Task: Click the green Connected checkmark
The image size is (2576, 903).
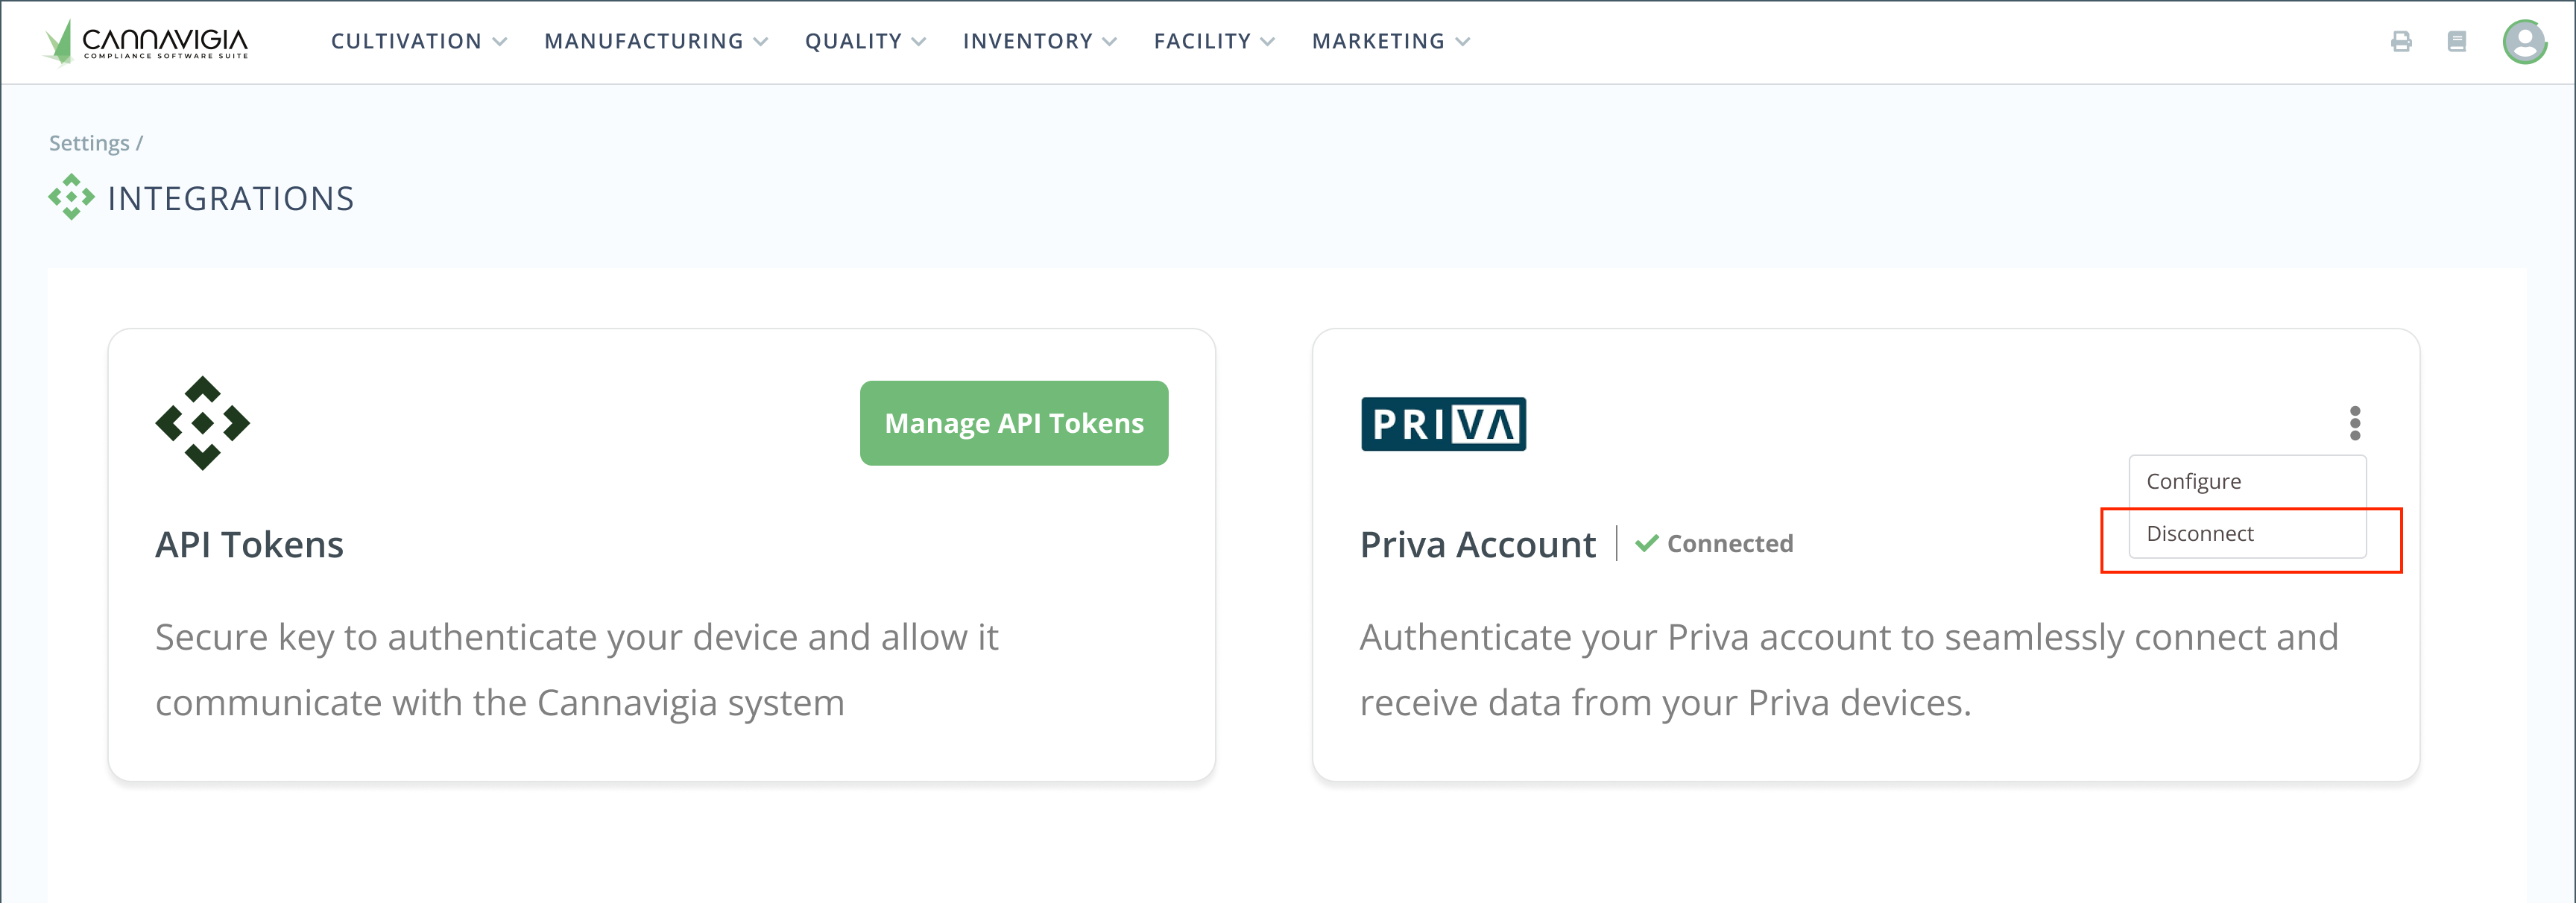Action: (1646, 543)
